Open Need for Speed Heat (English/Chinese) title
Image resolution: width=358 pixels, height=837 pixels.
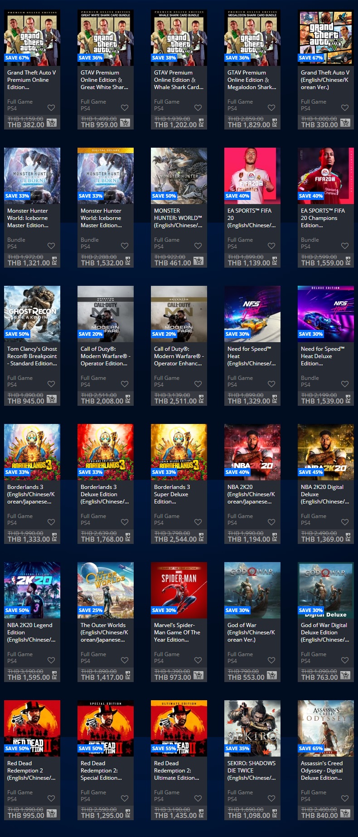(252, 356)
